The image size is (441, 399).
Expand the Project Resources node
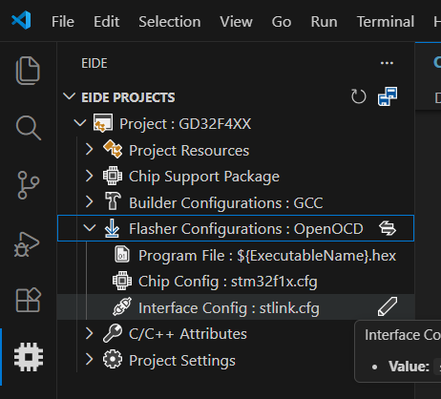tap(90, 149)
